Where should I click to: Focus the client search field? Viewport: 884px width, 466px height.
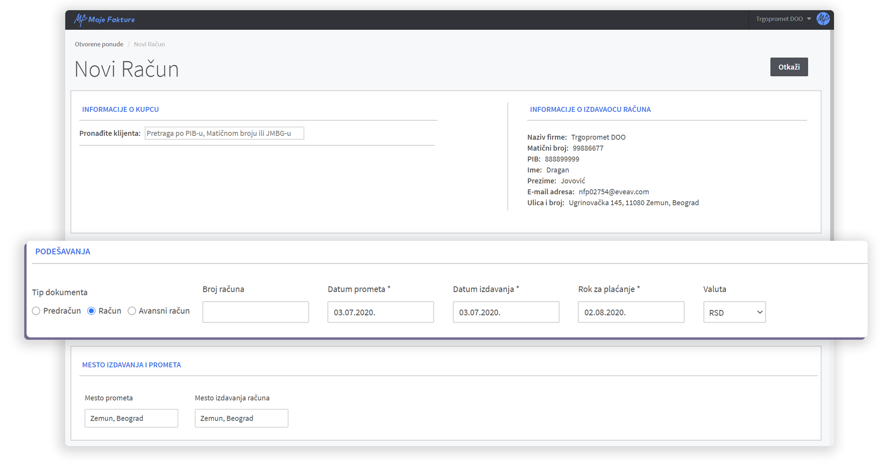click(x=224, y=133)
